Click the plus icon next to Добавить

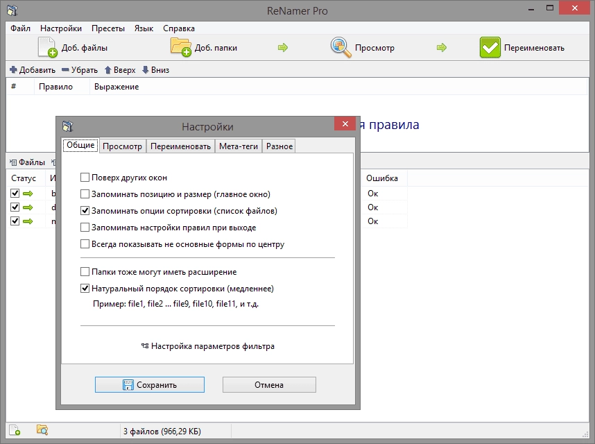[x=13, y=70]
